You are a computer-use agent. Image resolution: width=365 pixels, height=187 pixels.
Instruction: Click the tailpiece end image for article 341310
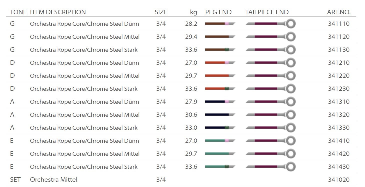coord(270,102)
